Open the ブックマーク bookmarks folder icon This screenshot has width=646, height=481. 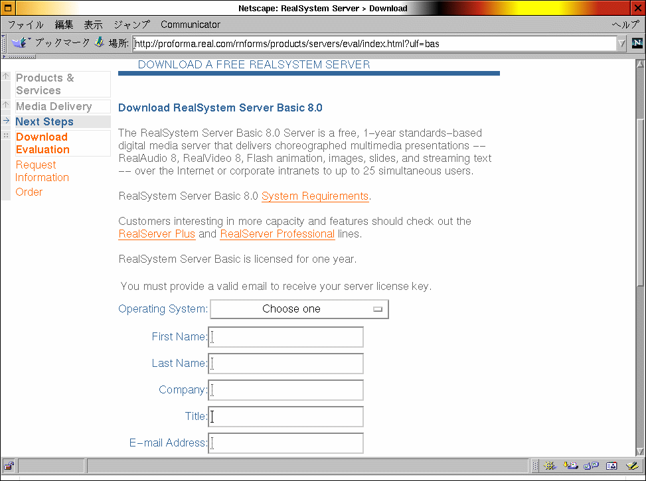click(19, 42)
